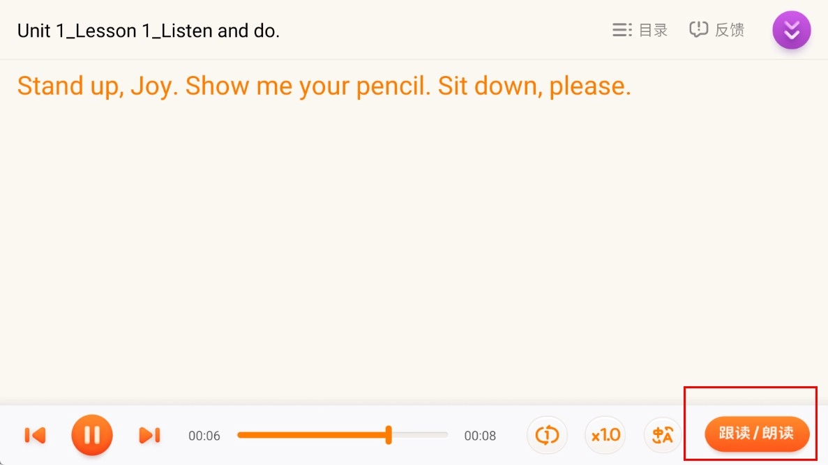Toggle single-track loop mode

pos(547,435)
